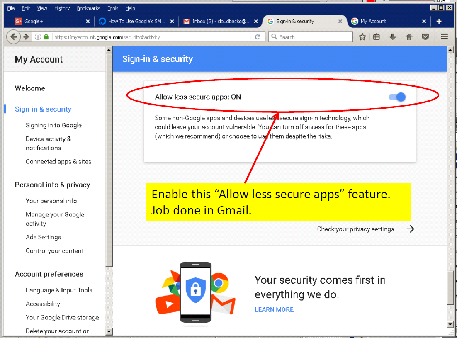Open Your personal info link

[51, 201]
